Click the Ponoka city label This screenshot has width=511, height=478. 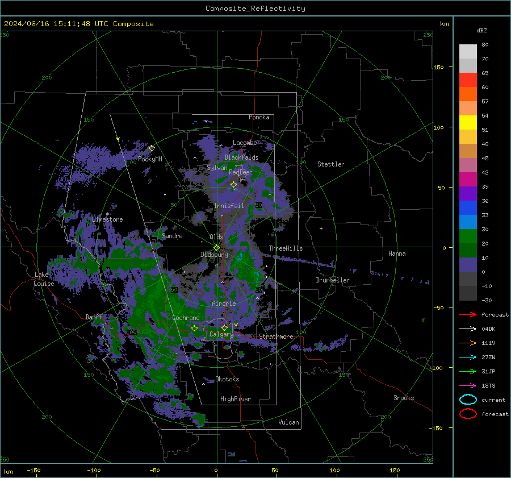[259, 117]
